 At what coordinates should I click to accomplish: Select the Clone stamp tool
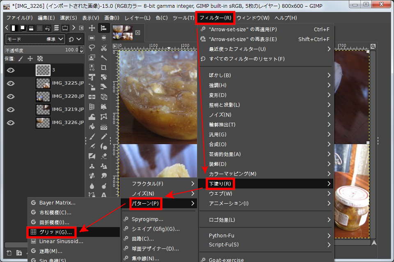pyautogui.click(x=92, y=166)
